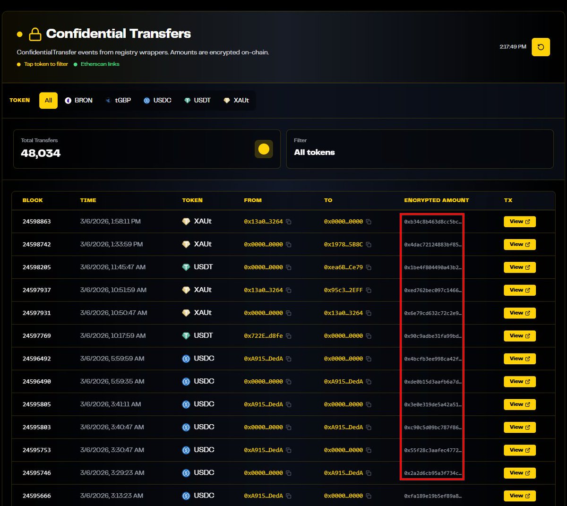The height and width of the screenshot is (506, 567).
Task: Open View link for block 24597937
Action: pyautogui.click(x=520, y=290)
